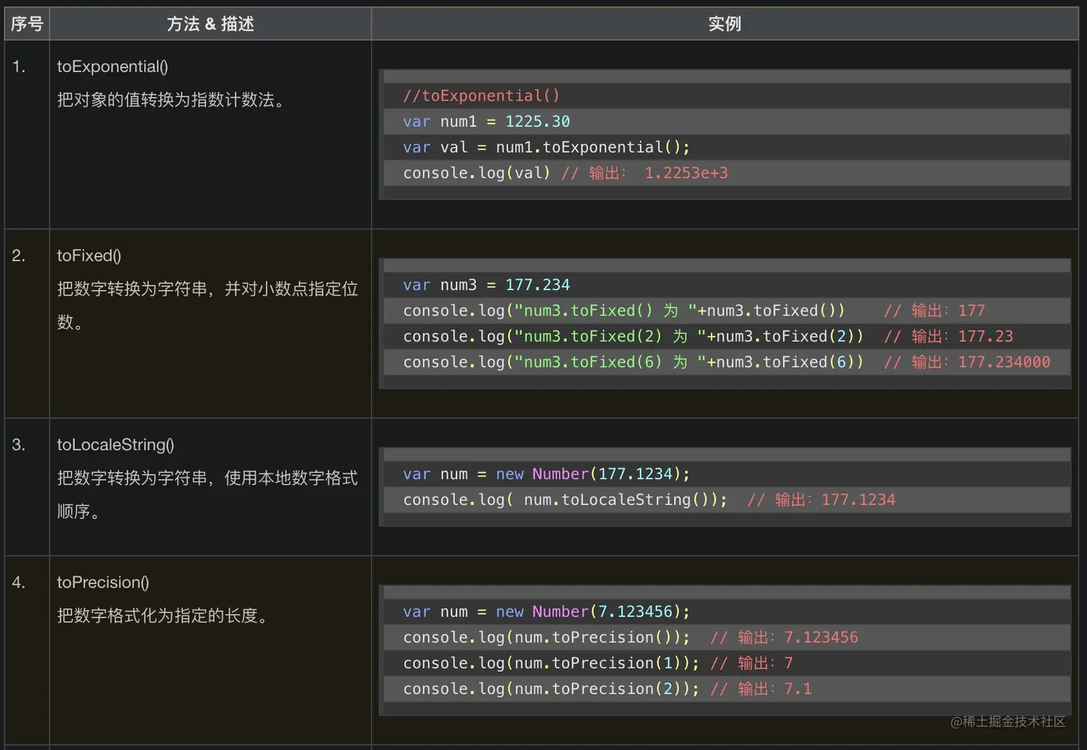Click the toExponential() method name
Image resolution: width=1087 pixels, height=750 pixels.
[112, 66]
